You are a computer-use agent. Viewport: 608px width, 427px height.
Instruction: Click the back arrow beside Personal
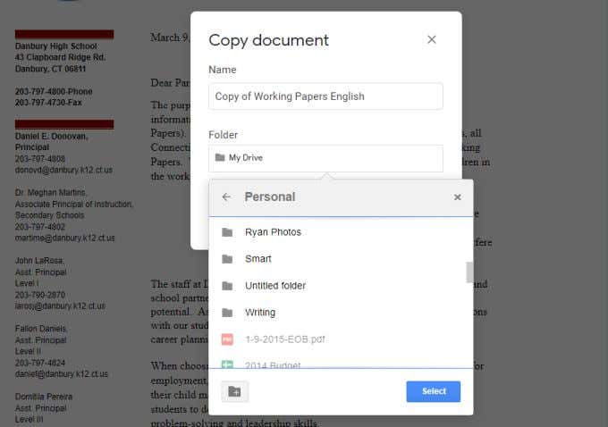[226, 197]
